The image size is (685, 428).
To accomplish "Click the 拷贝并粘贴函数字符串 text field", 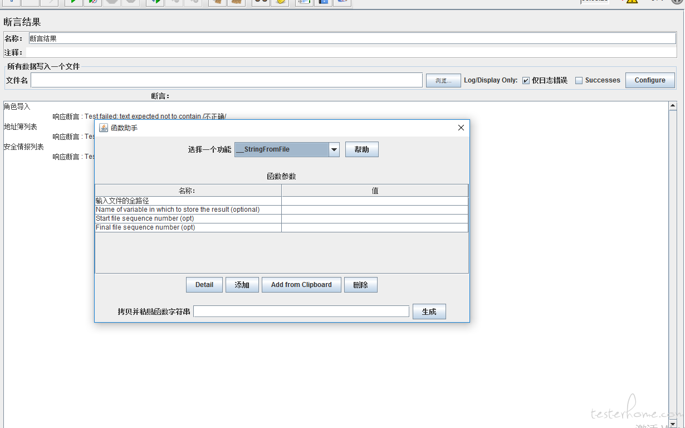I will pyautogui.click(x=301, y=312).
